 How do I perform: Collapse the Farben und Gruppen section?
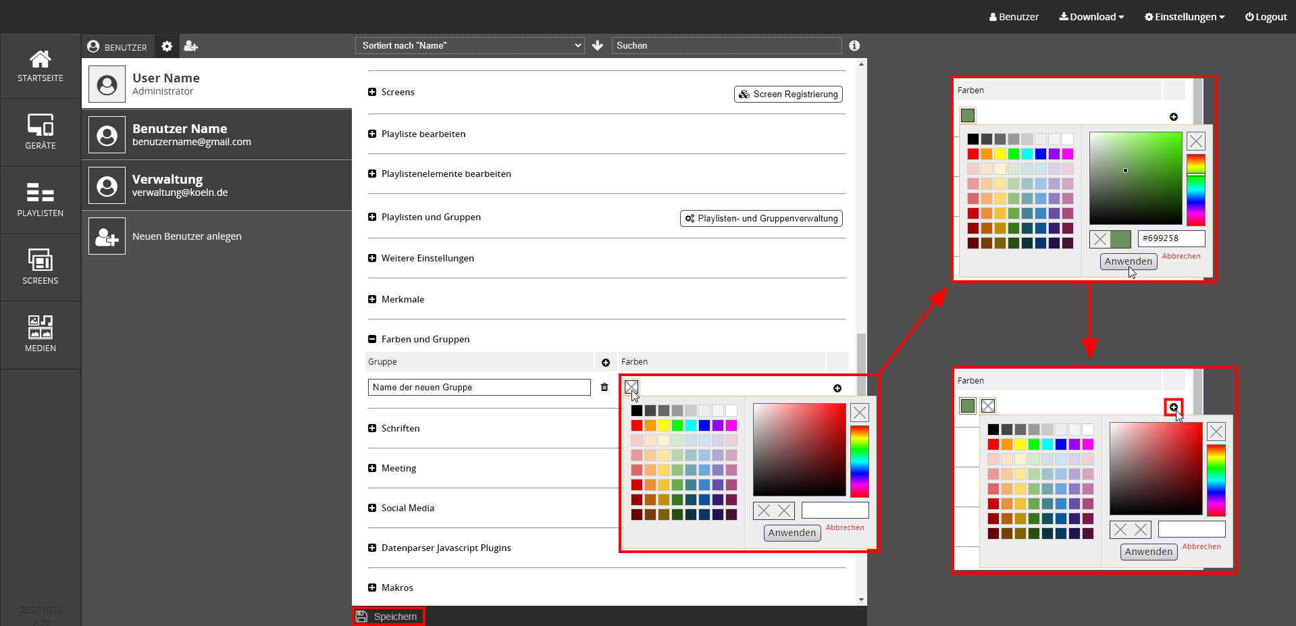click(x=372, y=340)
